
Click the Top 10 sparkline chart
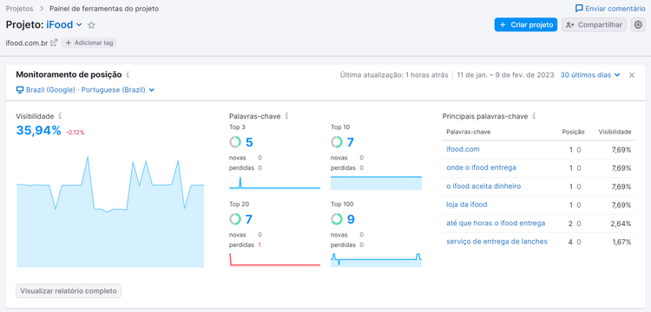(376, 183)
